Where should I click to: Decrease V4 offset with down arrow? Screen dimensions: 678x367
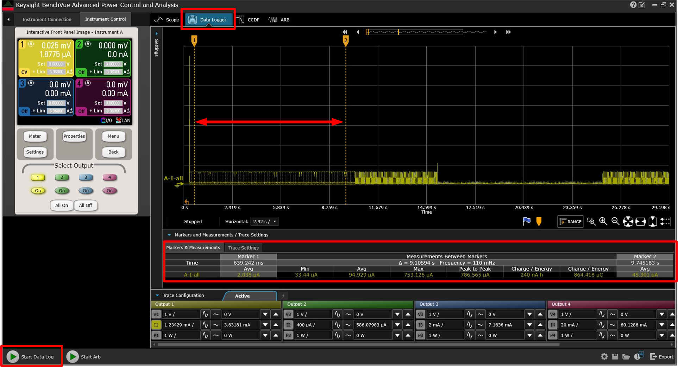pyautogui.click(x=662, y=314)
